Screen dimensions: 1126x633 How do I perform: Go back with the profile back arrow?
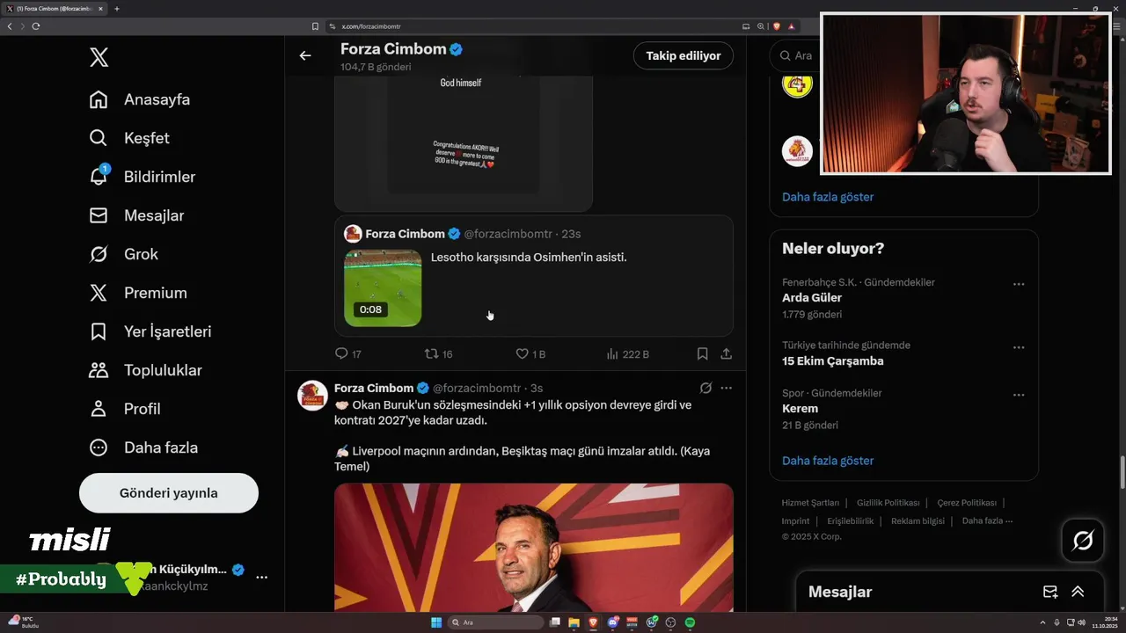point(305,55)
